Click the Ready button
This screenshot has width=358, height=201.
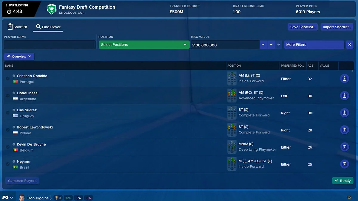pos(343,180)
